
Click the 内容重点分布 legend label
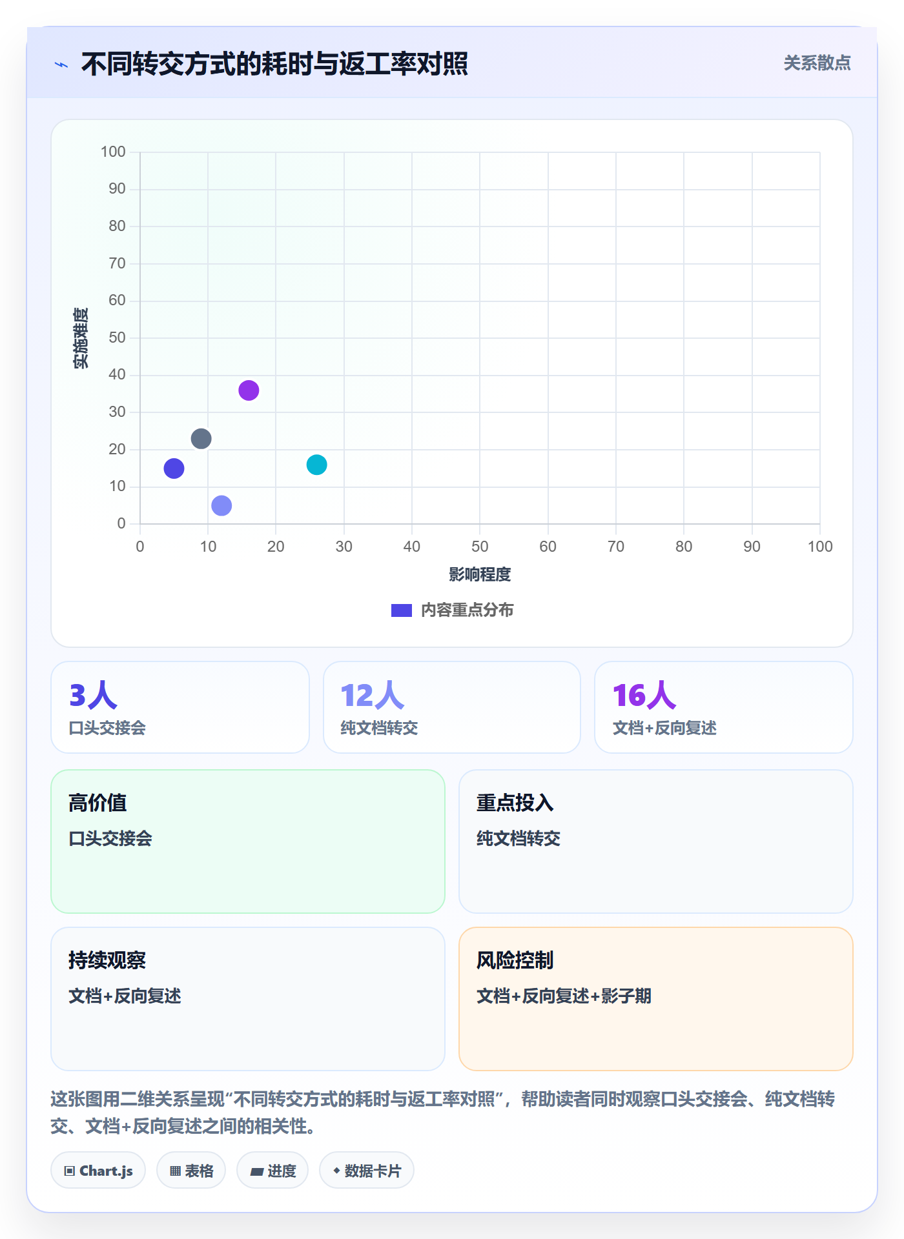pos(467,610)
